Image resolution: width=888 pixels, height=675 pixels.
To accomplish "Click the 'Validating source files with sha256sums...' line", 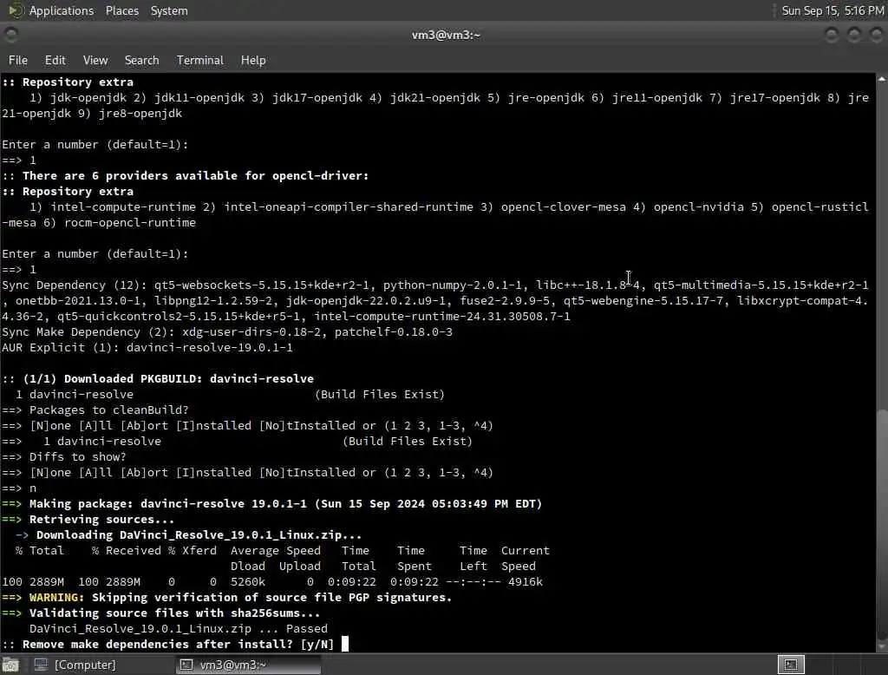I will (160, 613).
